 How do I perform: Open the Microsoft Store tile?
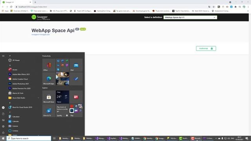tap(49, 97)
